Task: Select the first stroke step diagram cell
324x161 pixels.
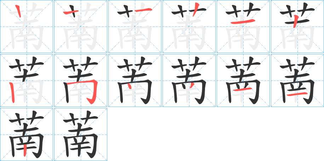Action: coord(27,26)
